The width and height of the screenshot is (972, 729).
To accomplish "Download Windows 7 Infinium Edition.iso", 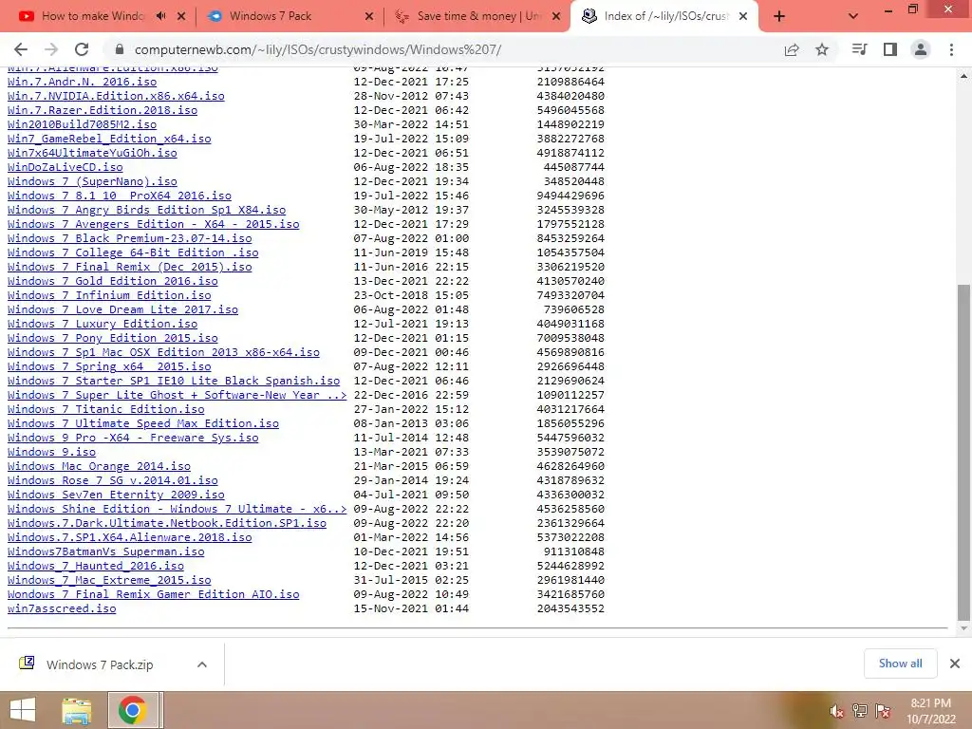I will [109, 296].
